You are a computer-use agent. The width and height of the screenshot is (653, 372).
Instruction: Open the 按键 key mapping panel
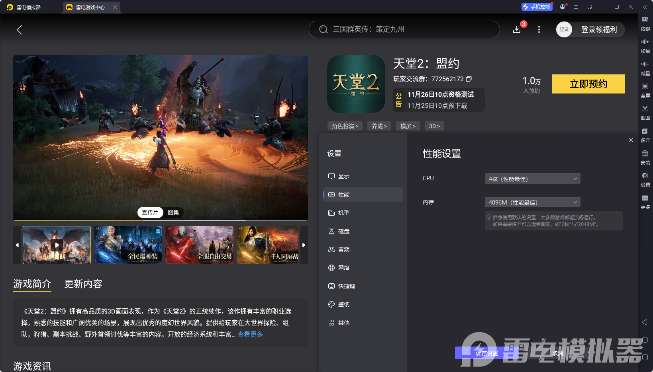(645, 23)
